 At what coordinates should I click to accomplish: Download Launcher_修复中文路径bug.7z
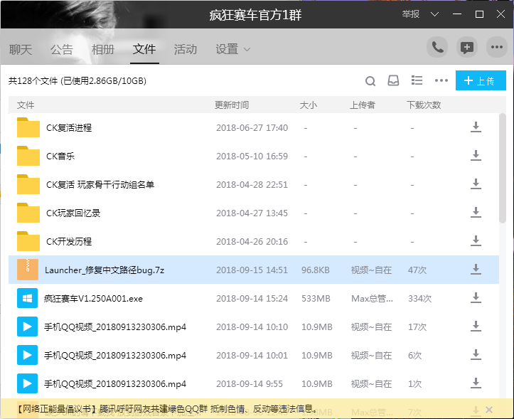476,270
